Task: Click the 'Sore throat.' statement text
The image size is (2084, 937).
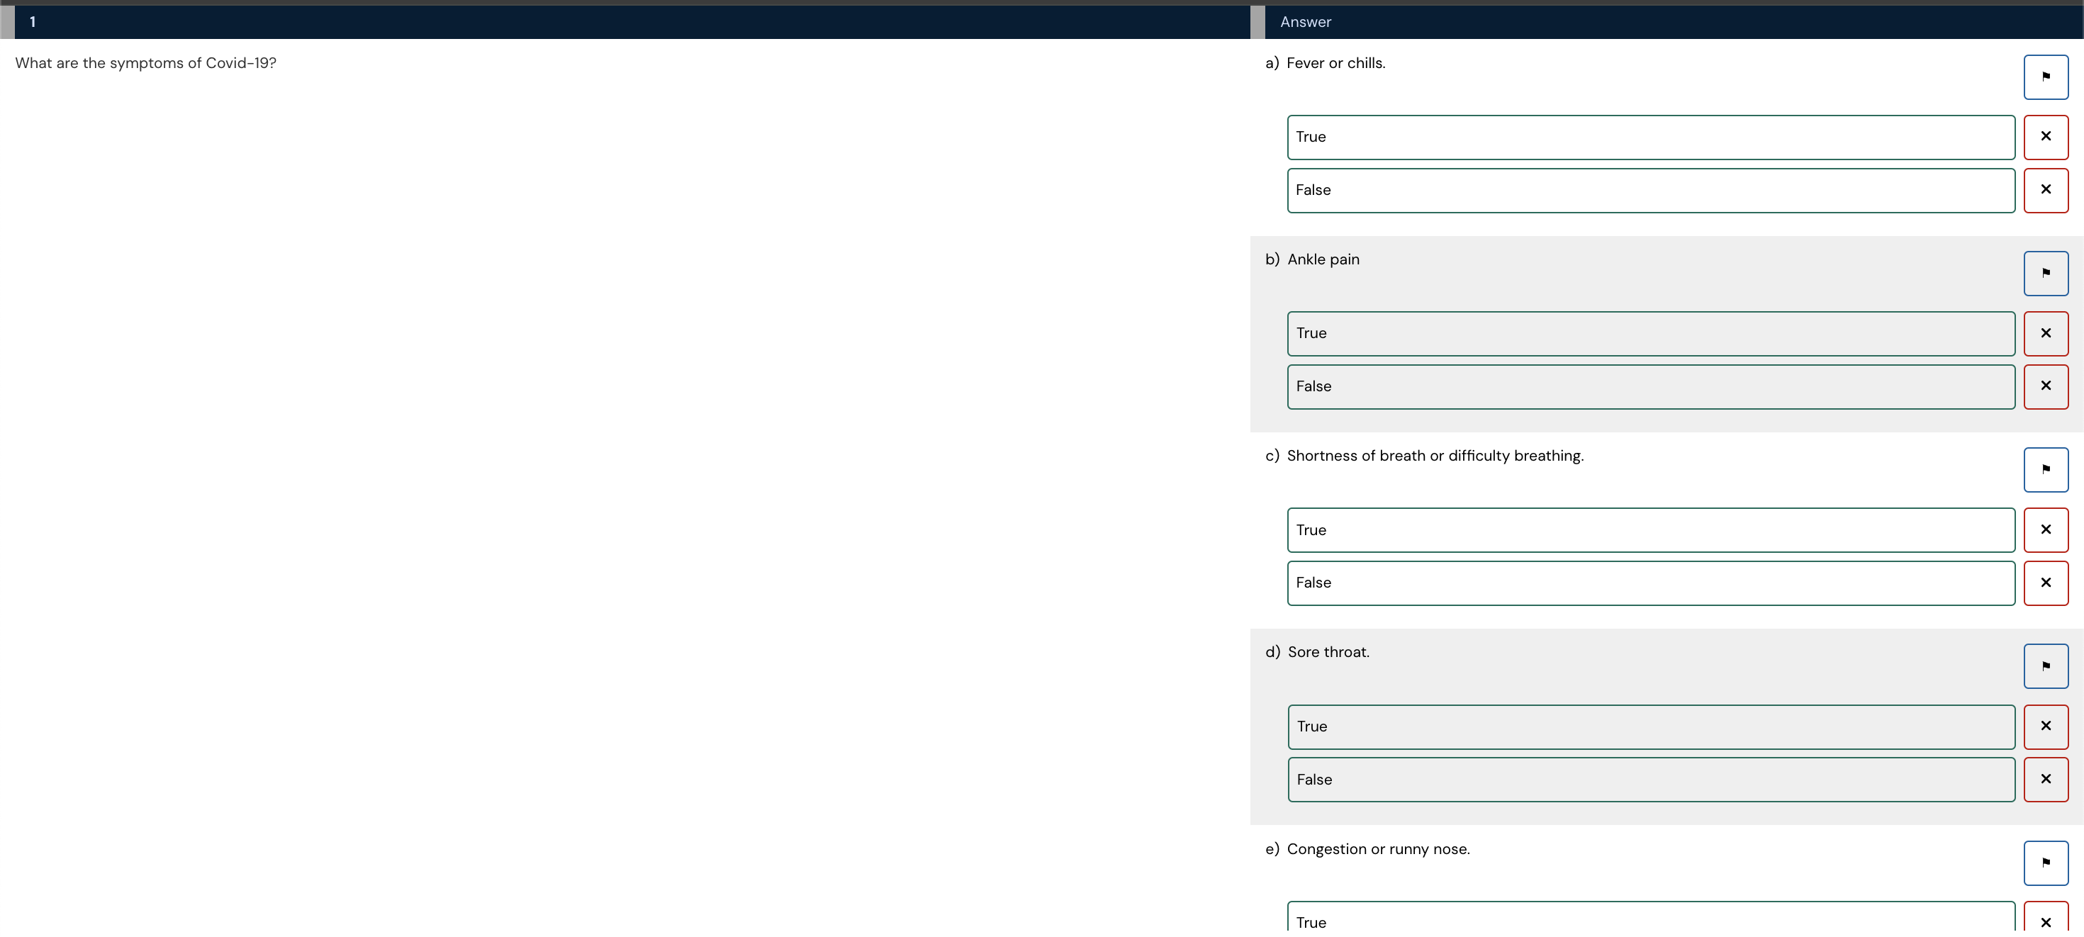Action: pyautogui.click(x=1328, y=652)
